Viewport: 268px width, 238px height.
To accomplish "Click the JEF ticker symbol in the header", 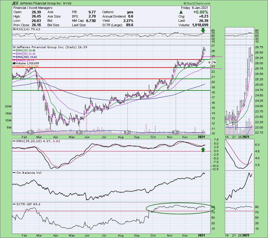I will click(15, 3).
